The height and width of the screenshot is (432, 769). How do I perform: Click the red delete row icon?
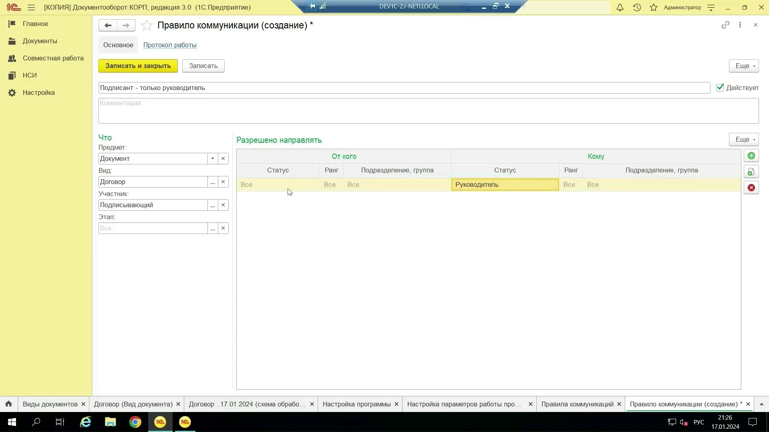click(751, 188)
